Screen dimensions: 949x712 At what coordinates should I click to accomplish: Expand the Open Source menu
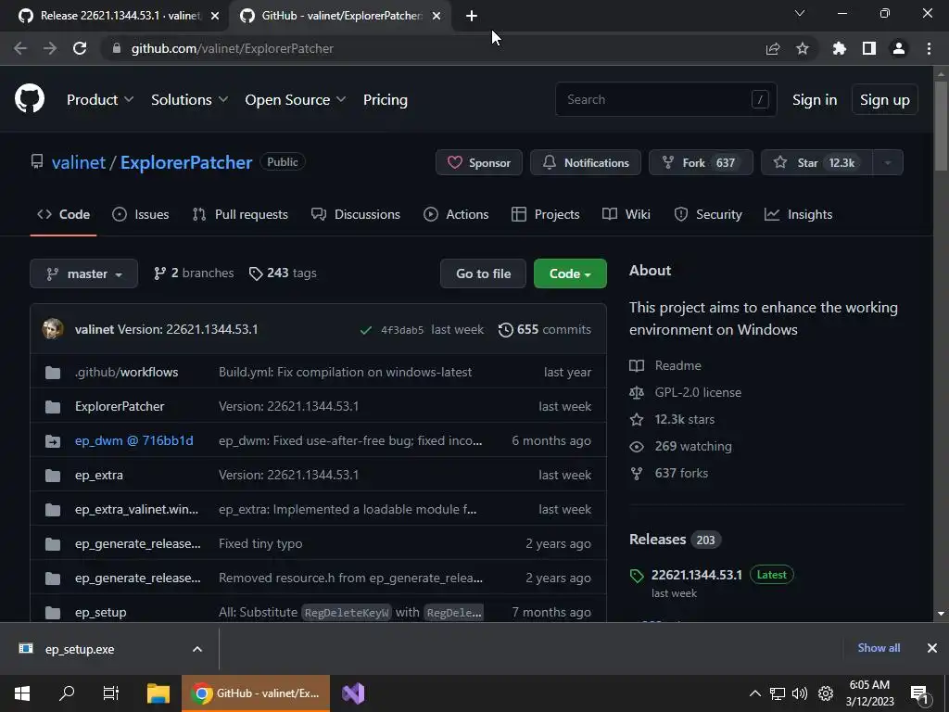click(296, 99)
